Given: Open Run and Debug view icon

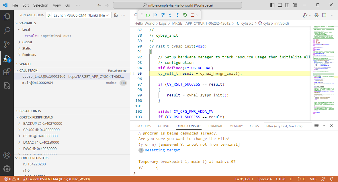Looking at the screenshot, I should tap(7, 58).
